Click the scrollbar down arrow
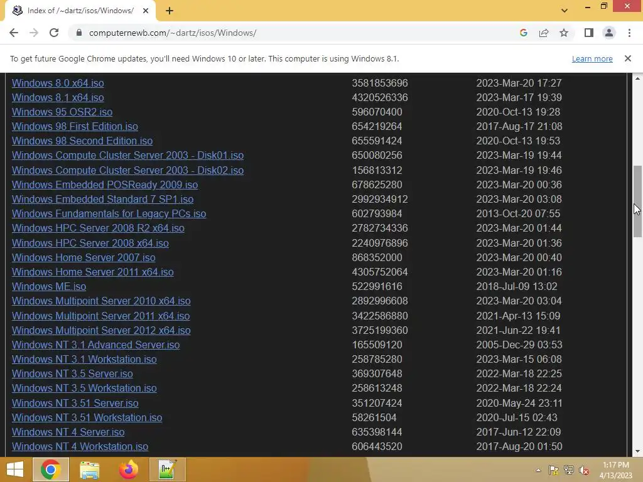 [x=637, y=451]
